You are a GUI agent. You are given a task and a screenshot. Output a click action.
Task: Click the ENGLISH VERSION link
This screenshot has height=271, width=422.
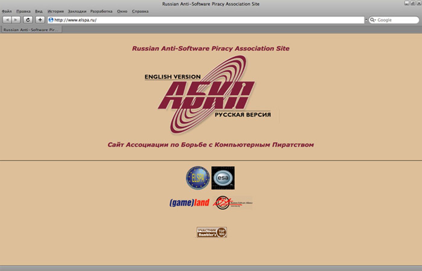(x=172, y=77)
